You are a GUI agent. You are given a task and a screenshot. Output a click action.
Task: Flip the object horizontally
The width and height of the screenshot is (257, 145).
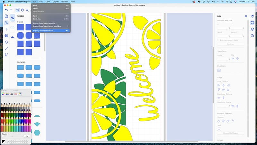[233, 59]
